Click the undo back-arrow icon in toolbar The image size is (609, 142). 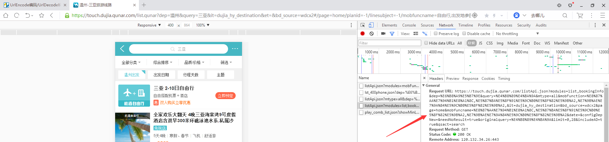tap(28, 15)
